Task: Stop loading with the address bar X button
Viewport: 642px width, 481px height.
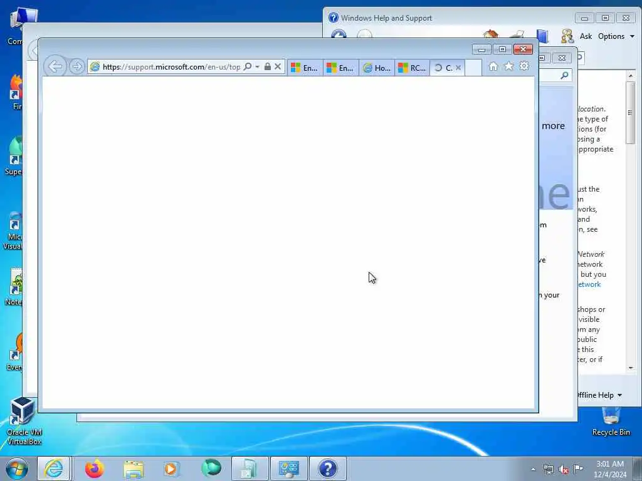Action: 278,66
